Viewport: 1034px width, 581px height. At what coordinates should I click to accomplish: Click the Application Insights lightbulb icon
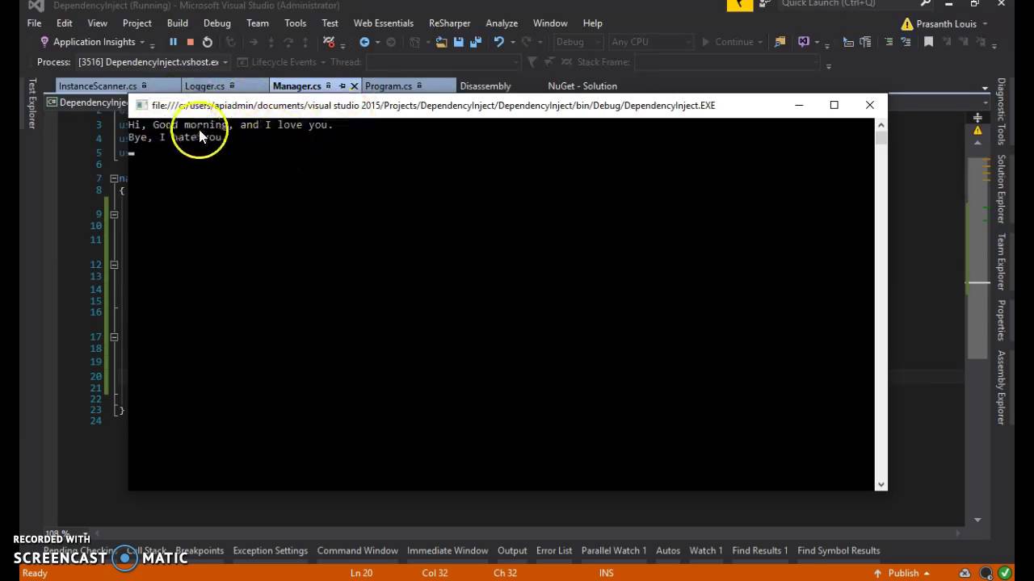(44, 42)
